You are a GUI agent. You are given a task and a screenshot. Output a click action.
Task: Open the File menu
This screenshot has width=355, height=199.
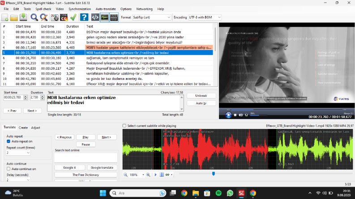6,9
